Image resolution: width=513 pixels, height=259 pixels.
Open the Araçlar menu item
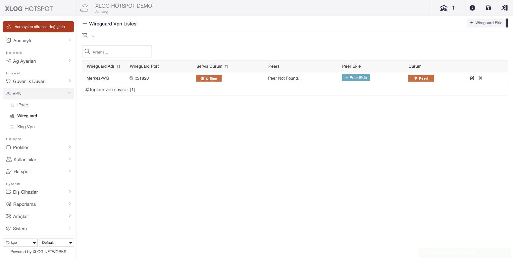pos(38,216)
